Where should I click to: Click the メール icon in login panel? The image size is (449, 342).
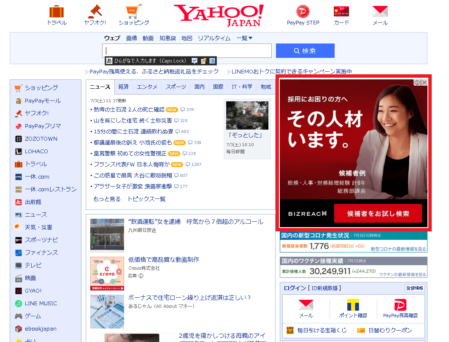(x=306, y=305)
